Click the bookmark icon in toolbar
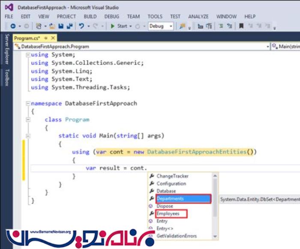Image resolution: width=300 pixels, height=249 pixels. (241, 26)
